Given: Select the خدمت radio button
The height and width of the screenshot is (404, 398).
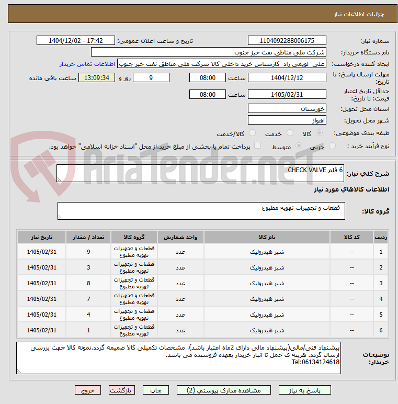Looking at the screenshot, I should (290, 133).
